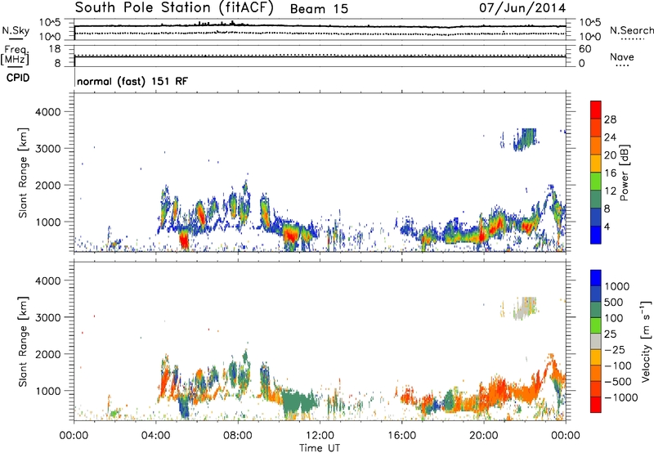Click '3000' on the power panel range axis
The height and width of the screenshot is (453, 654).
[48, 149]
